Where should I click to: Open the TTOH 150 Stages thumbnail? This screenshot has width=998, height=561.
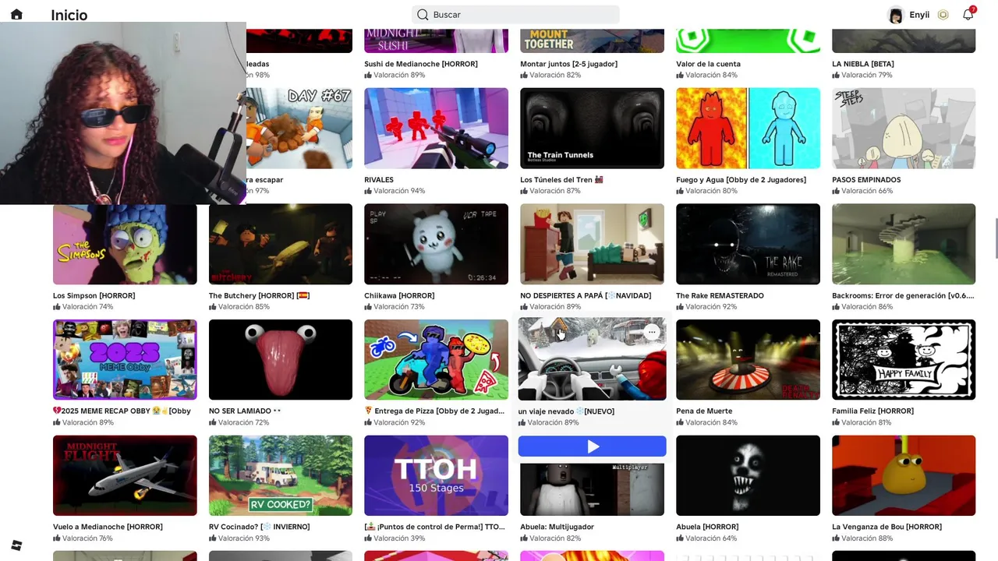pyautogui.click(x=437, y=475)
